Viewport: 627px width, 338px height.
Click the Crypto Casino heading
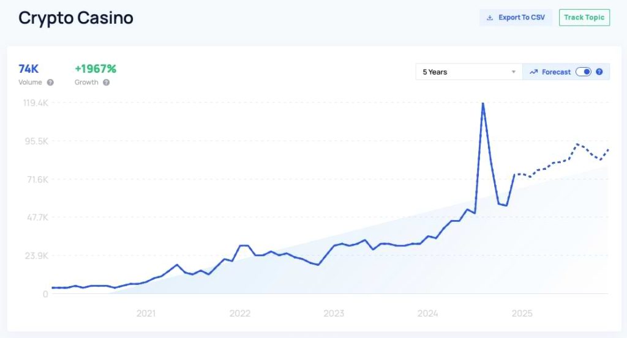point(76,18)
